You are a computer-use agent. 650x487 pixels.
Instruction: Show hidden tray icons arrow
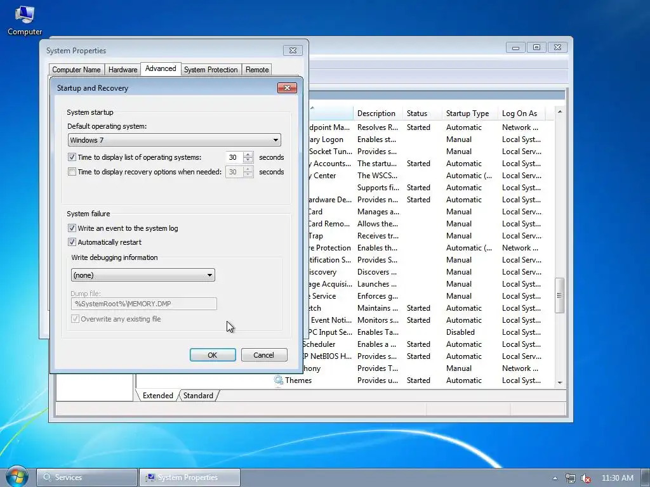pos(555,478)
